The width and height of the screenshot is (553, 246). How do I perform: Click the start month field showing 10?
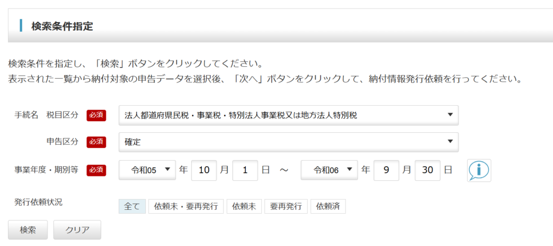click(204, 170)
